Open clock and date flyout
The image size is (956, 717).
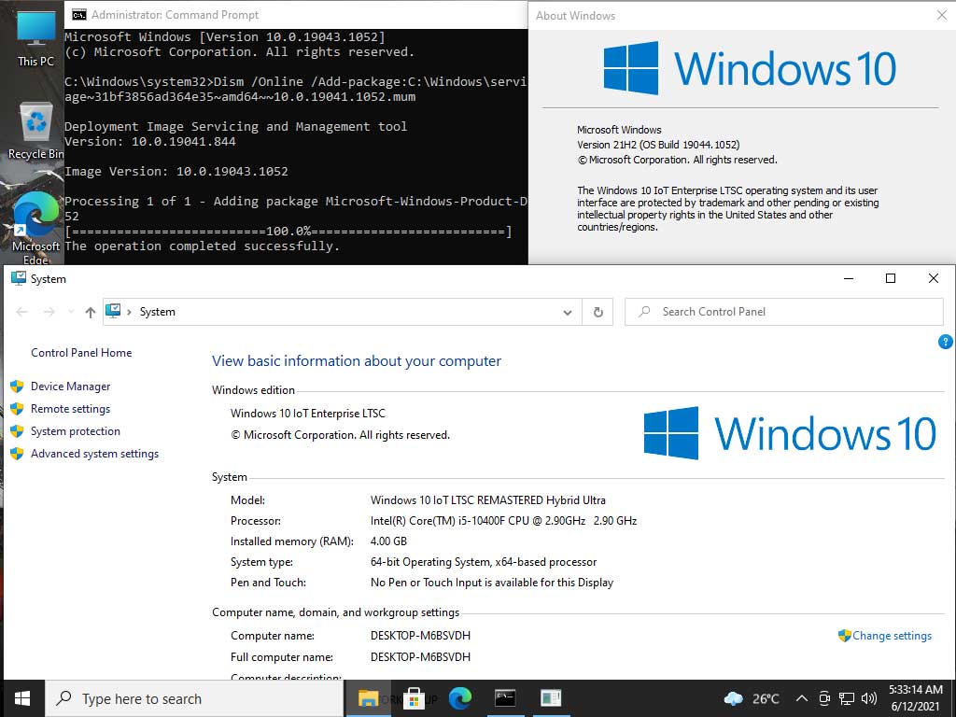[x=915, y=698]
